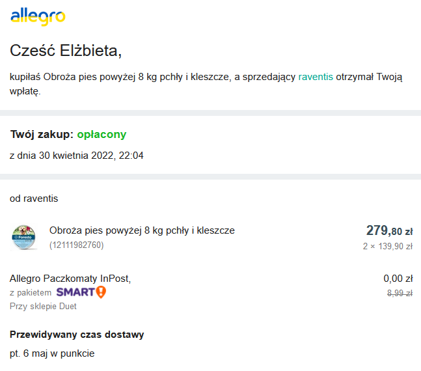421x371 pixels.
Task: Click the Cześć Elżbieta greeting heading
Action: coord(66,51)
